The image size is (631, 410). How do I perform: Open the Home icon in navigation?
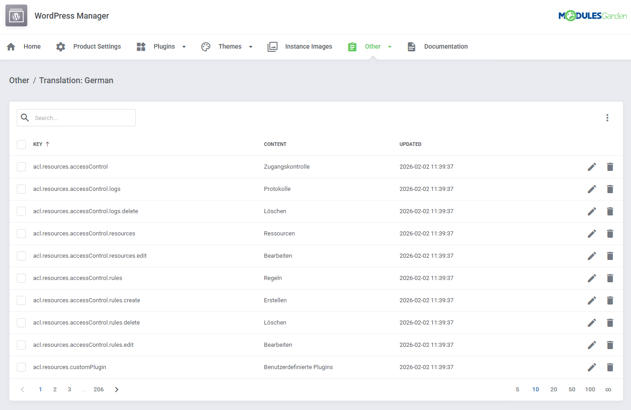tap(10, 46)
